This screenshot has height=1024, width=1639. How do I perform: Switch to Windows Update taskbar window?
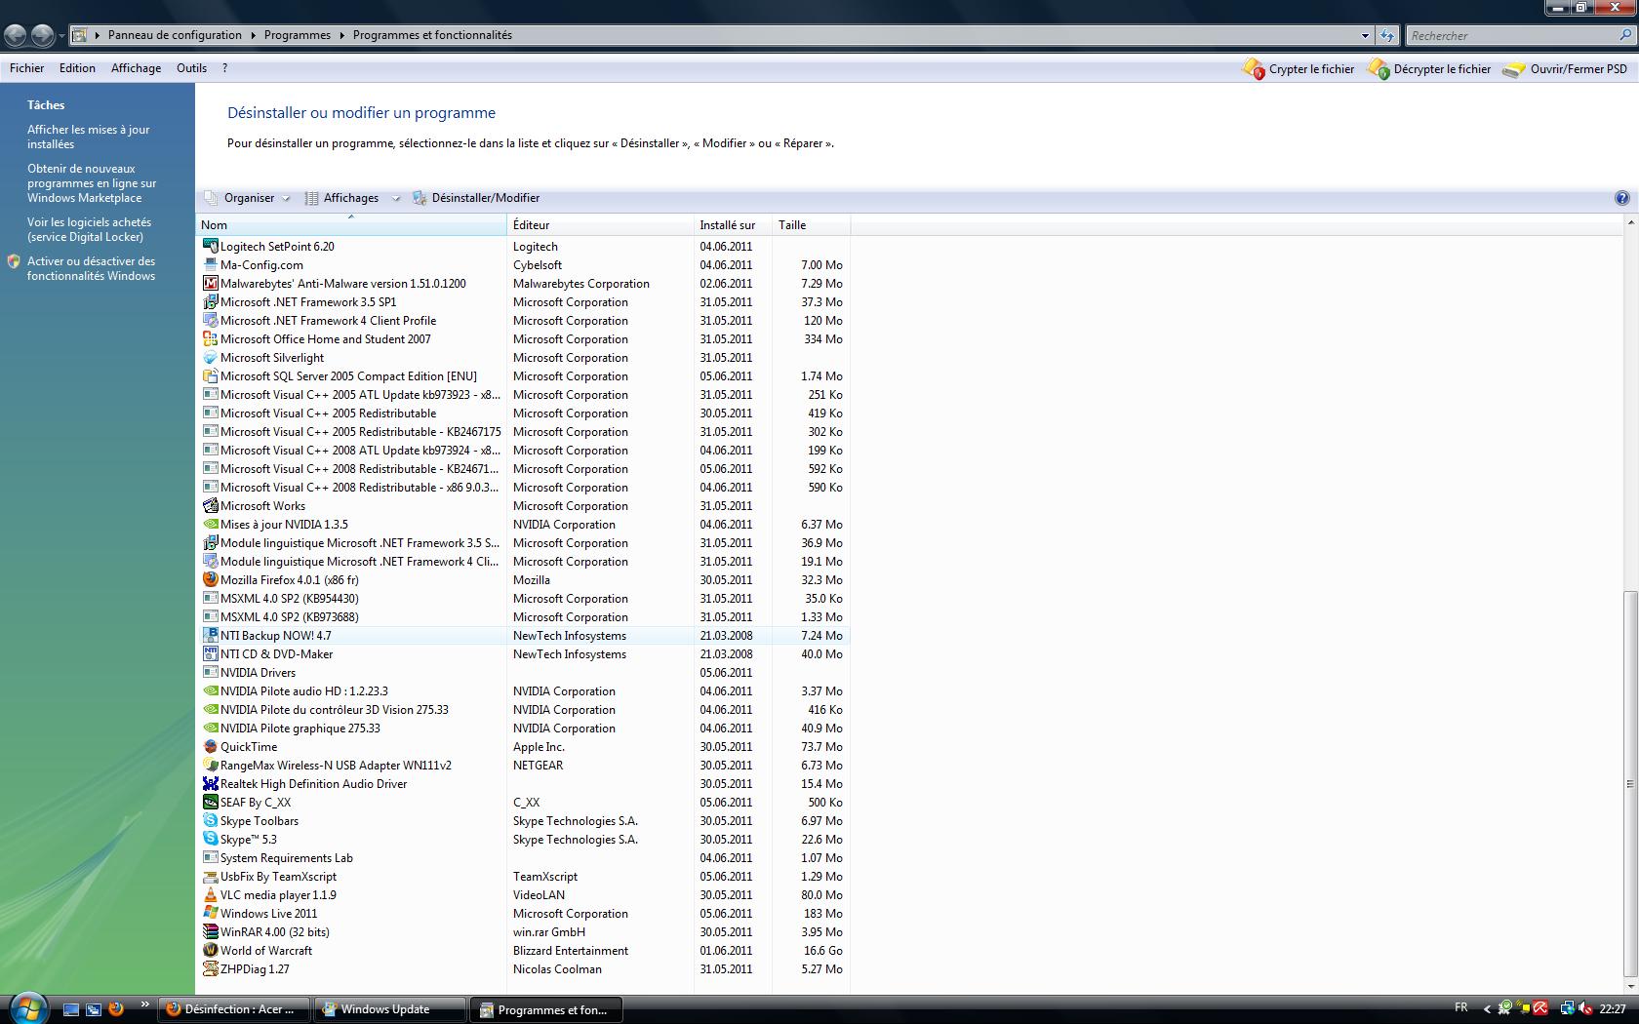click(390, 1009)
